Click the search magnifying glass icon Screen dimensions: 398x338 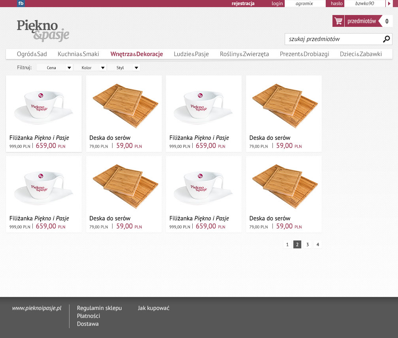coord(386,39)
